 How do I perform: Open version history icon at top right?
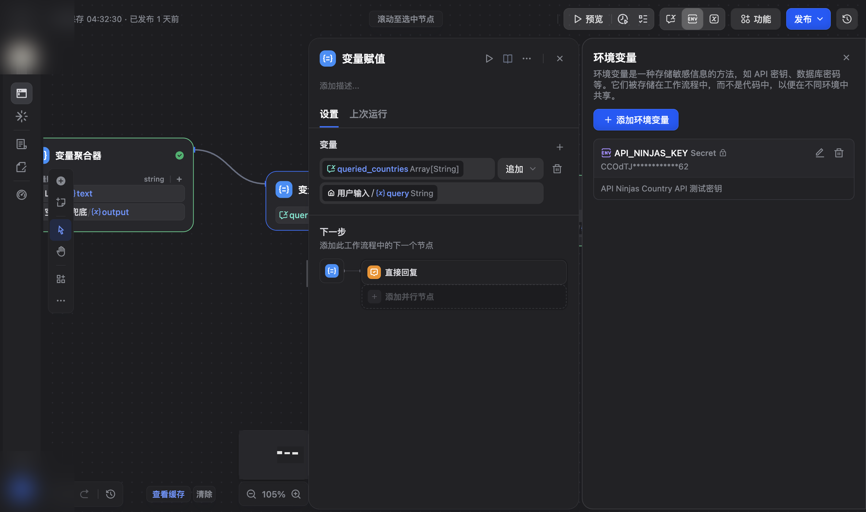(847, 19)
